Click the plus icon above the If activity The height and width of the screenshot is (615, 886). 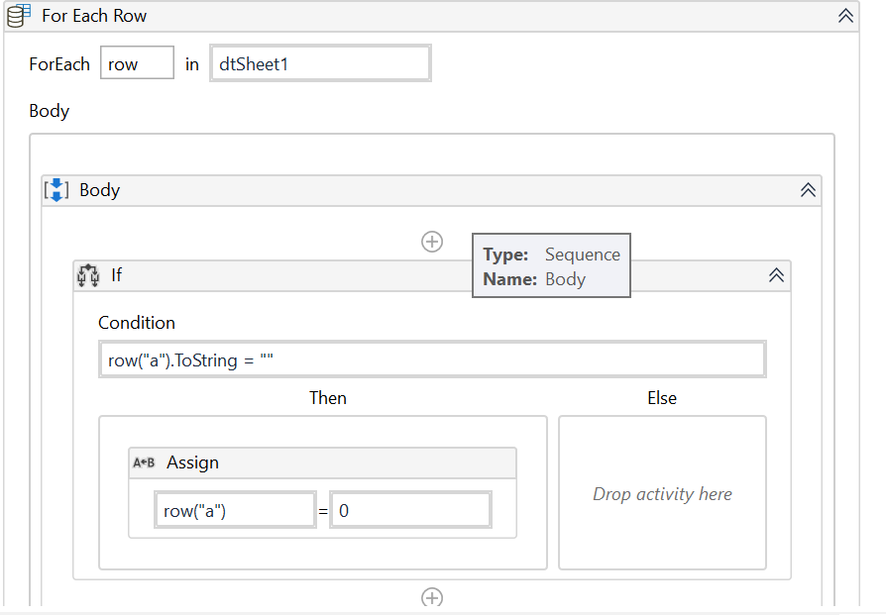tap(432, 242)
